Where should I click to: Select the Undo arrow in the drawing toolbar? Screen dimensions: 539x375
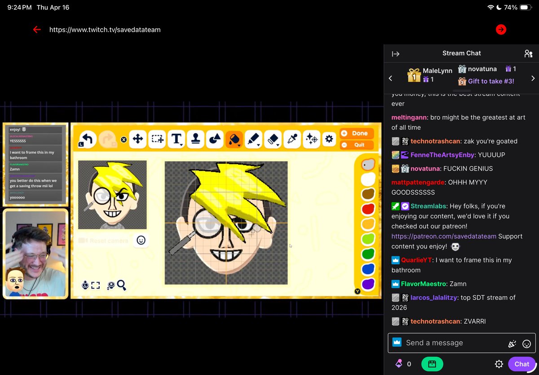(87, 139)
